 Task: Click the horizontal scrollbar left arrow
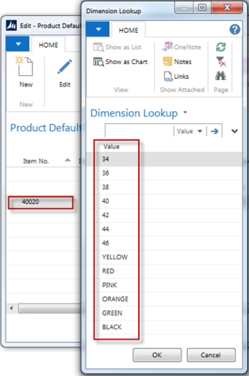tap(12, 308)
